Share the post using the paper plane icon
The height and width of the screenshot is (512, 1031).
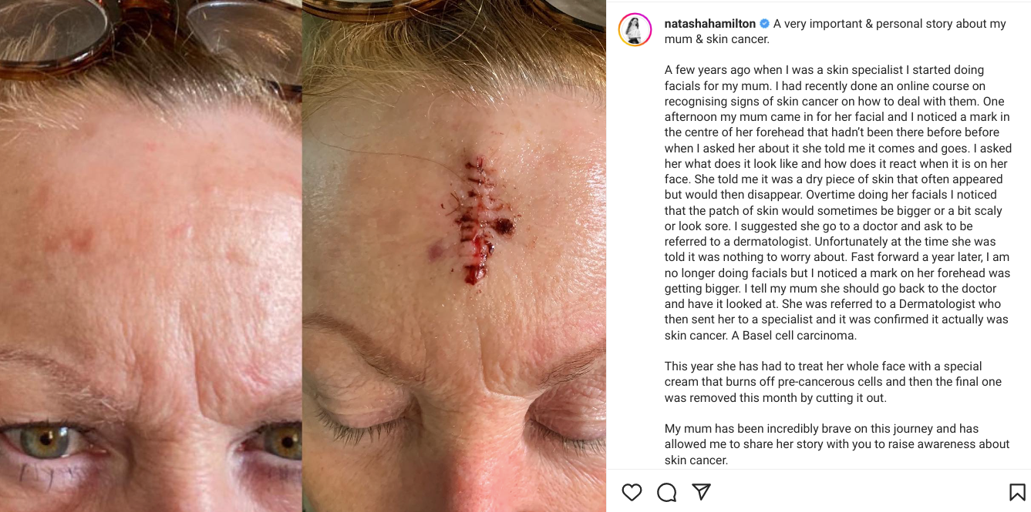(x=701, y=492)
